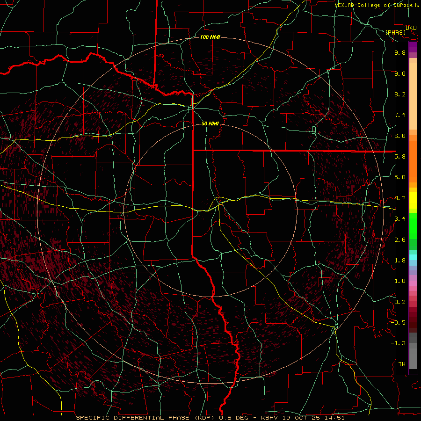Click the 9.8 scale value
421x421 pixels.
pos(400,52)
